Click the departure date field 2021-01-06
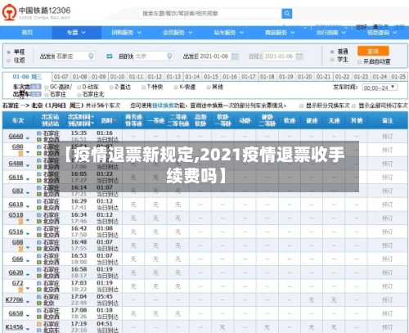This screenshot has height=333, width=409. click(x=218, y=56)
